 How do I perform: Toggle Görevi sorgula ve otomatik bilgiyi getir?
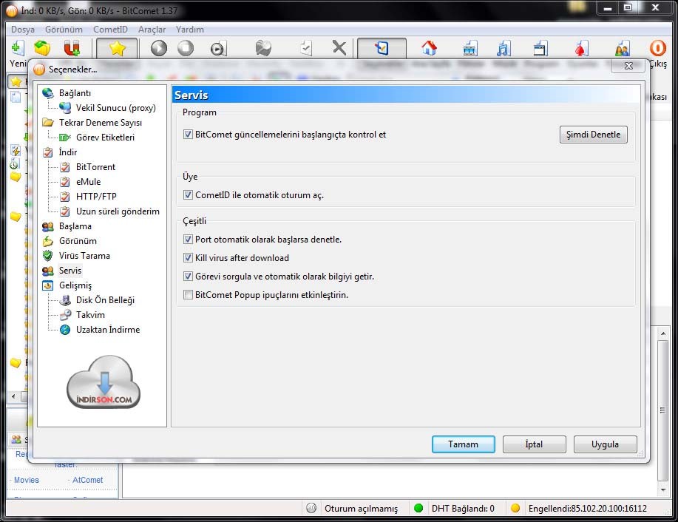tap(188, 276)
